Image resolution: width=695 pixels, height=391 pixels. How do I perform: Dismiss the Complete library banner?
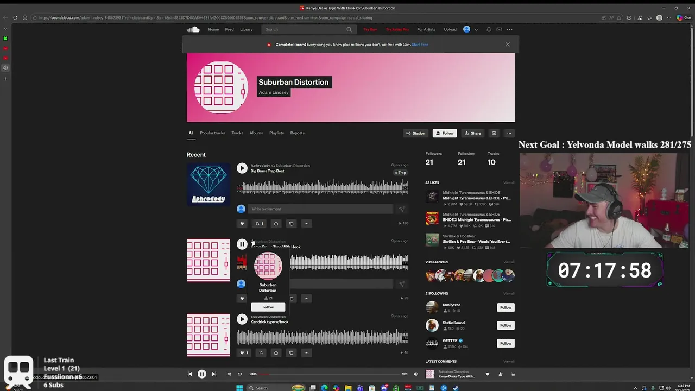[x=508, y=45]
